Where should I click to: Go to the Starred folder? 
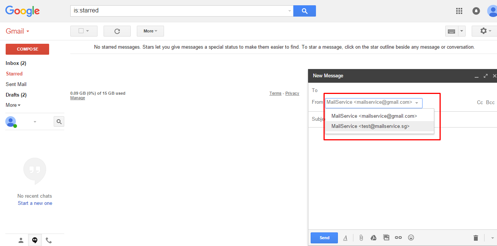pos(14,74)
